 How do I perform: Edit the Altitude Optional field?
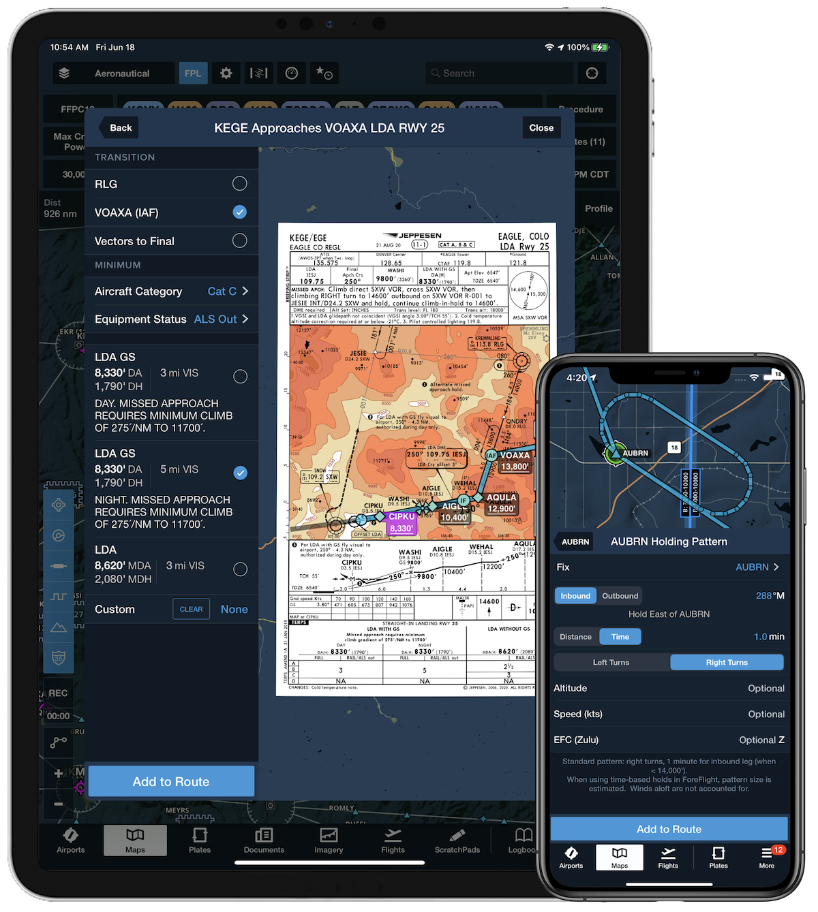(x=669, y=689)
